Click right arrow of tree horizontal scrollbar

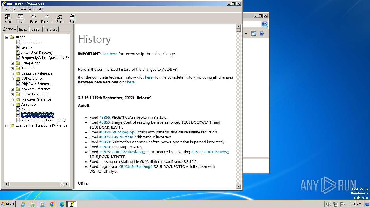(67, 184)
